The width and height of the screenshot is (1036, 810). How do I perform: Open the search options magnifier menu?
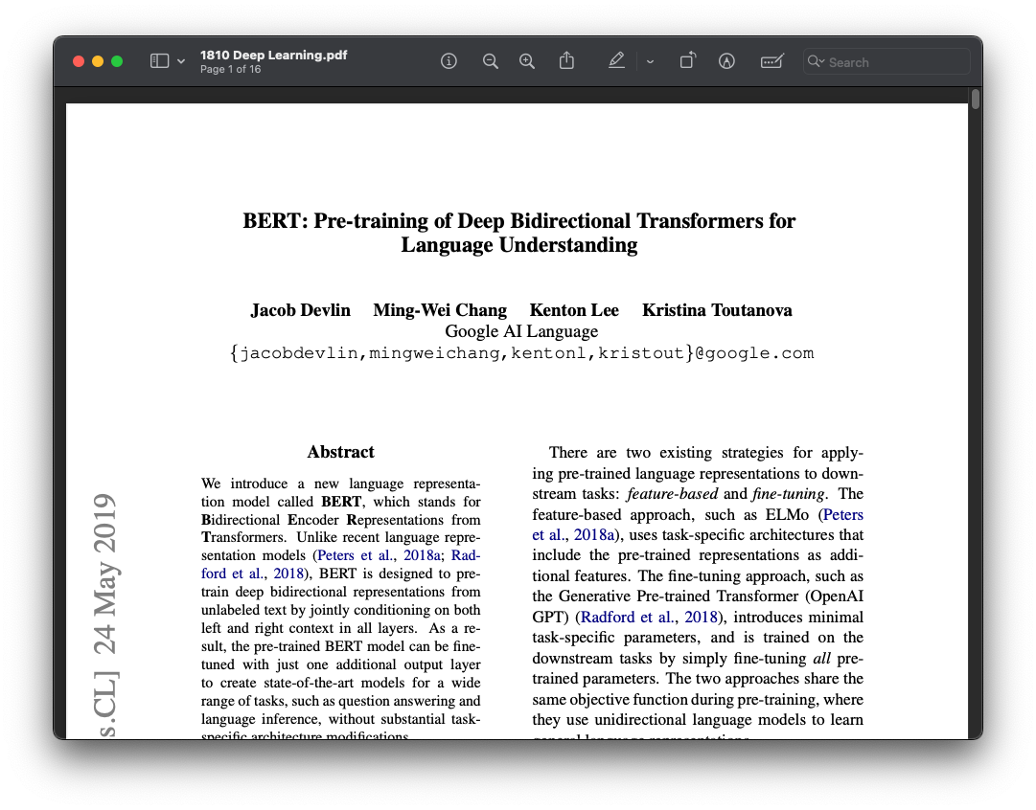pos(816,61)
